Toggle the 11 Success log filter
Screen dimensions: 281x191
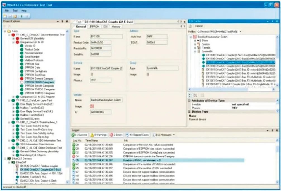[x=79, y=135]
